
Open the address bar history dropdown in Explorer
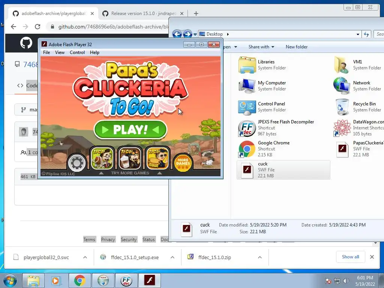coord(358,34)
